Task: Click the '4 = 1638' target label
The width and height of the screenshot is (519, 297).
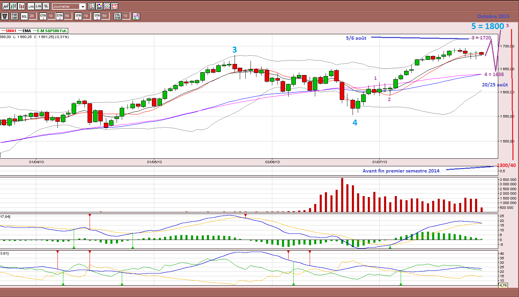Action: 494,74
